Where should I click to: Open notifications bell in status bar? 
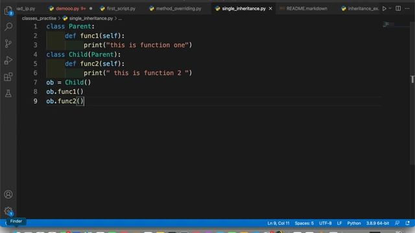[x=407, y=223]
